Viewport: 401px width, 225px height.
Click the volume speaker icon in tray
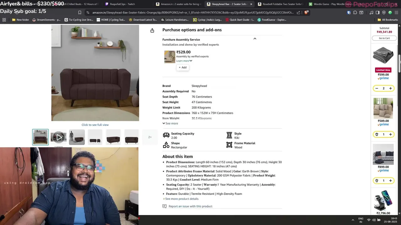click(x=374, y=220)
